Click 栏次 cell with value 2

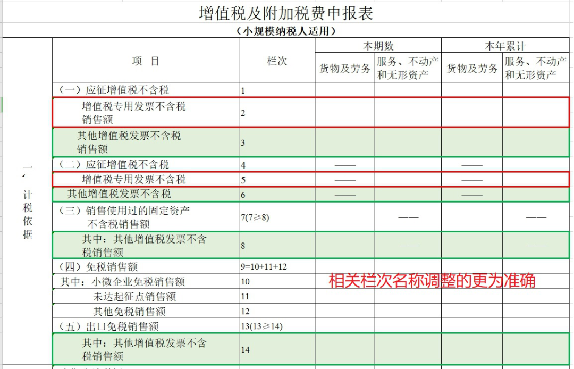coord(277,112)
